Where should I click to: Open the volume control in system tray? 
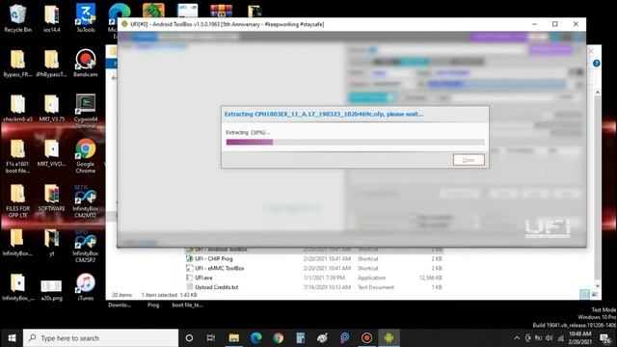(x=549, y=338)
